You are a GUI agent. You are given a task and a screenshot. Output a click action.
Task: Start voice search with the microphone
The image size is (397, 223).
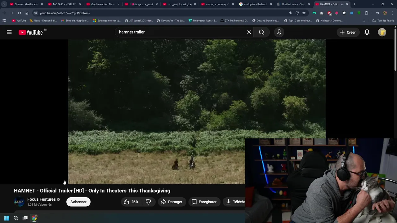pyautogui.click(x=279, y=32)
